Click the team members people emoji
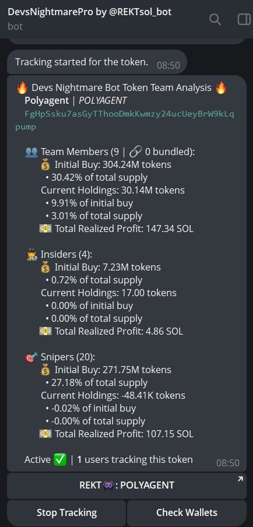The image size is (253, 527). (31, 152)
